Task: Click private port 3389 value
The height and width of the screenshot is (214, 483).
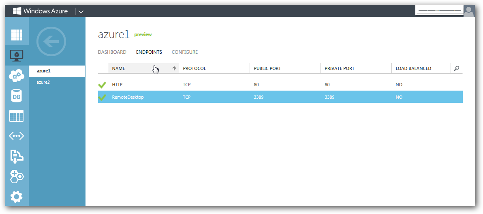Action: (x=329, y=97)
